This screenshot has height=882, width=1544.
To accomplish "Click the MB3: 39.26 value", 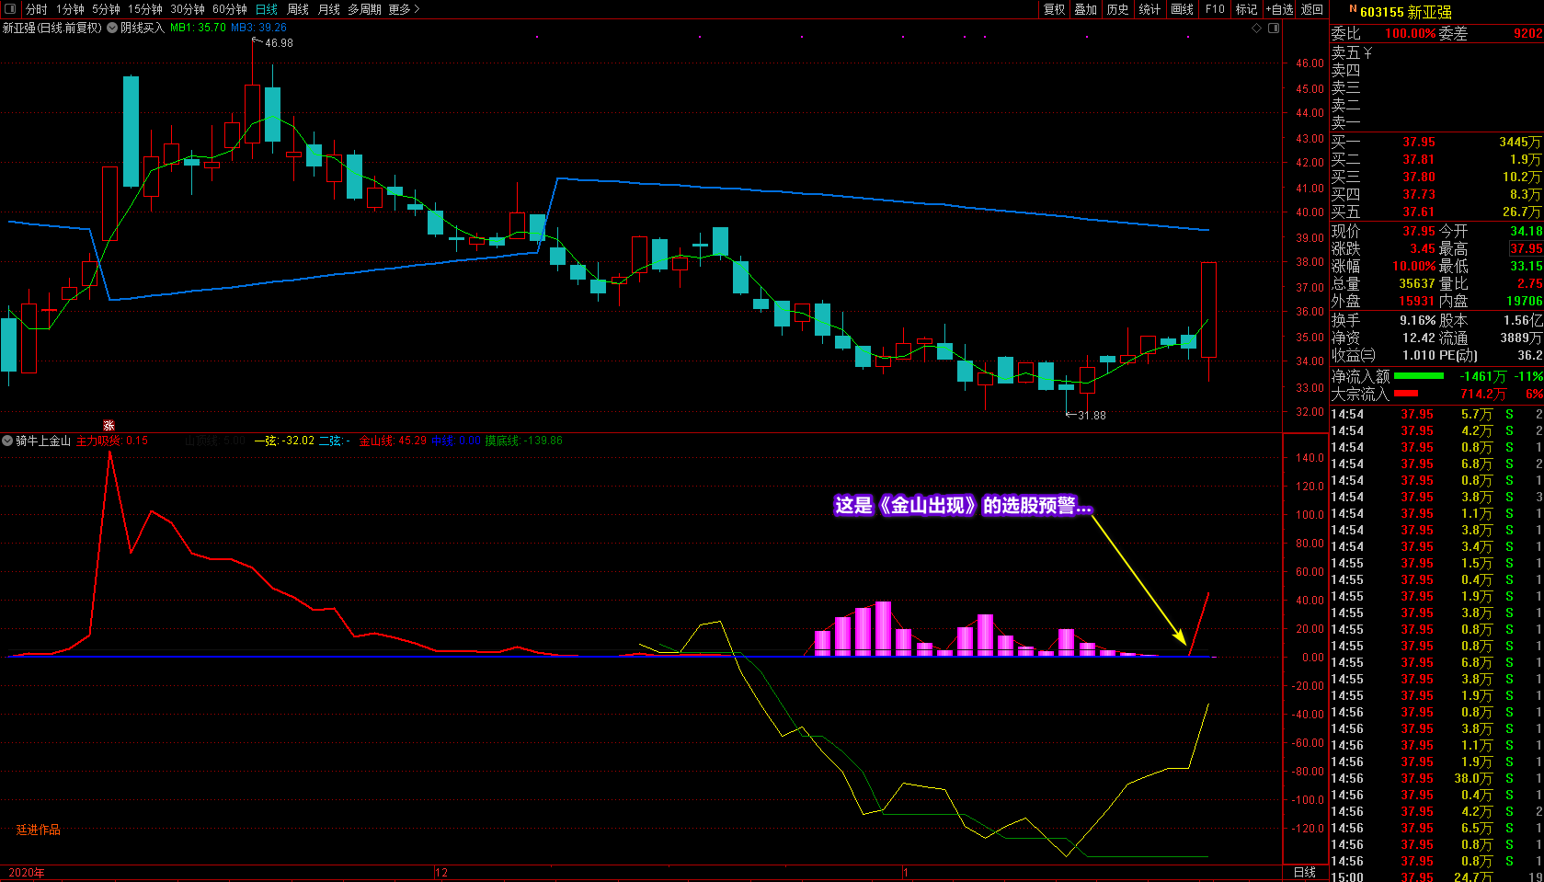I will 258,28.
